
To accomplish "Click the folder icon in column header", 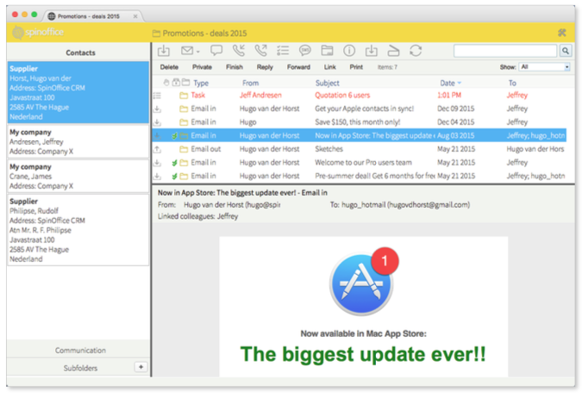I will [x=185, y=82].
